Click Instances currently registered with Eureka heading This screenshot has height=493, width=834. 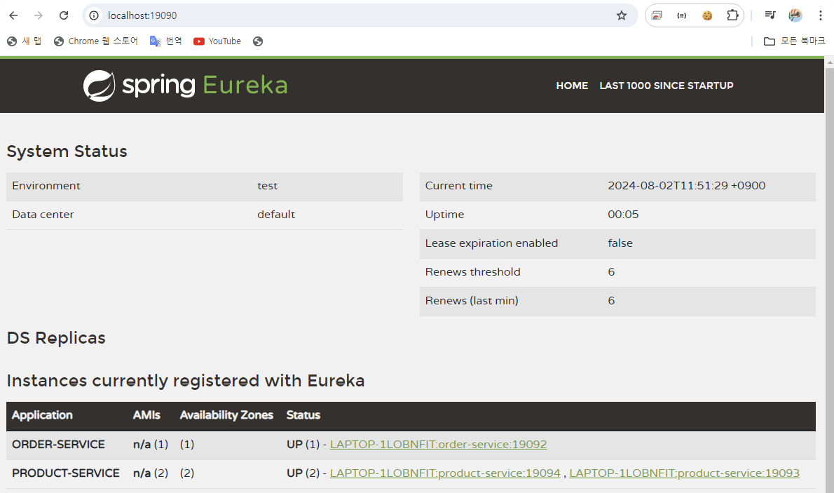tap(186, 381)
